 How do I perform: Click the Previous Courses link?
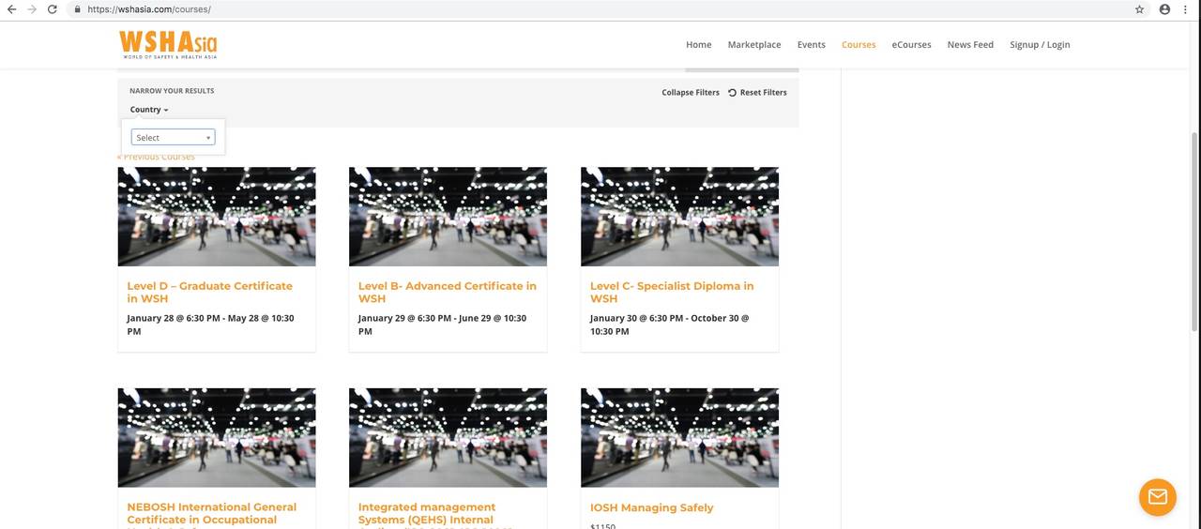pyautogui.click(x=157, y=157)
